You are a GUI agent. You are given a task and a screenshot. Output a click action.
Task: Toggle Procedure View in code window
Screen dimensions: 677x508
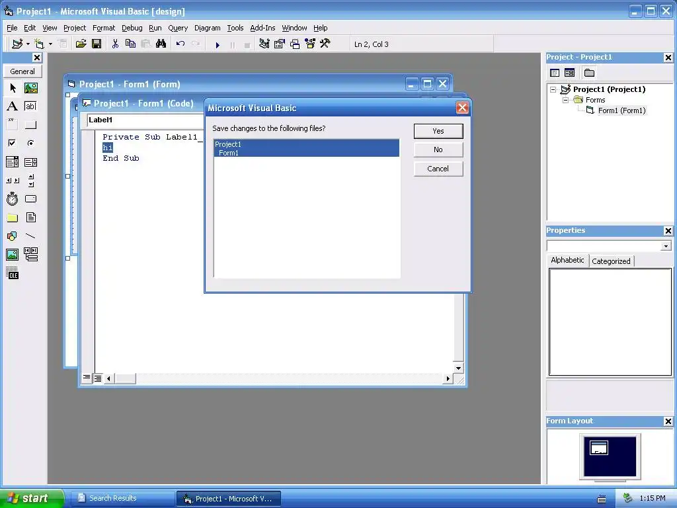point(87,378)
